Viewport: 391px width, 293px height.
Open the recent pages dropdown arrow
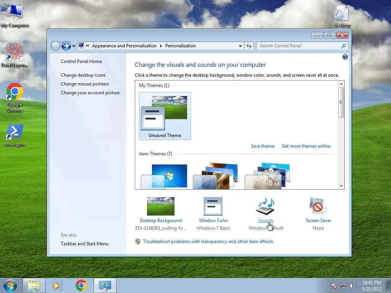74,46
